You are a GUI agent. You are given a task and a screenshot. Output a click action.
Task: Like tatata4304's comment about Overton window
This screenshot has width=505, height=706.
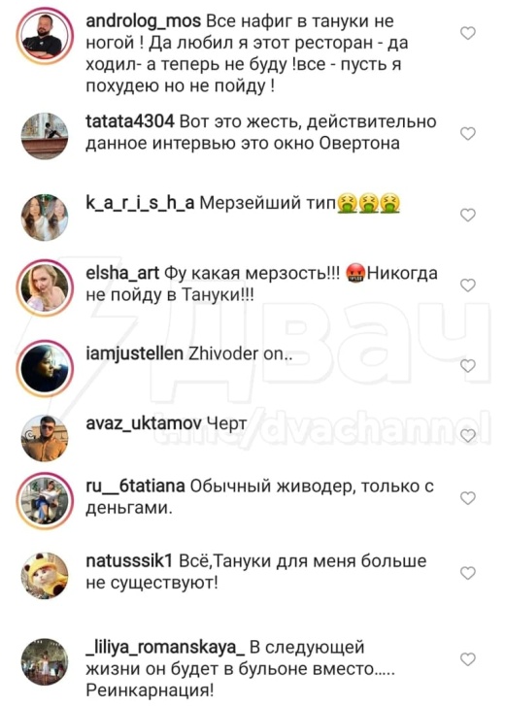click(x=468, y=133)
